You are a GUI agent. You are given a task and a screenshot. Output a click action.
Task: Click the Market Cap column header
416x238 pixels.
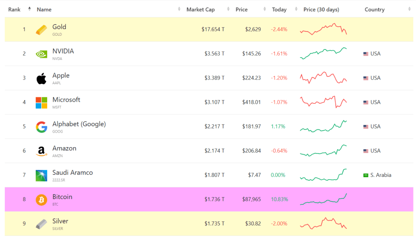pyautogui.click(x=201, y=10)
